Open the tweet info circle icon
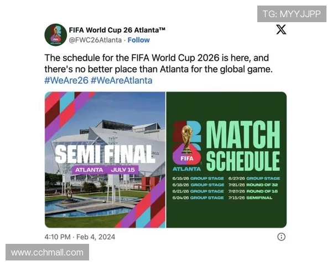 click(282, 237)
